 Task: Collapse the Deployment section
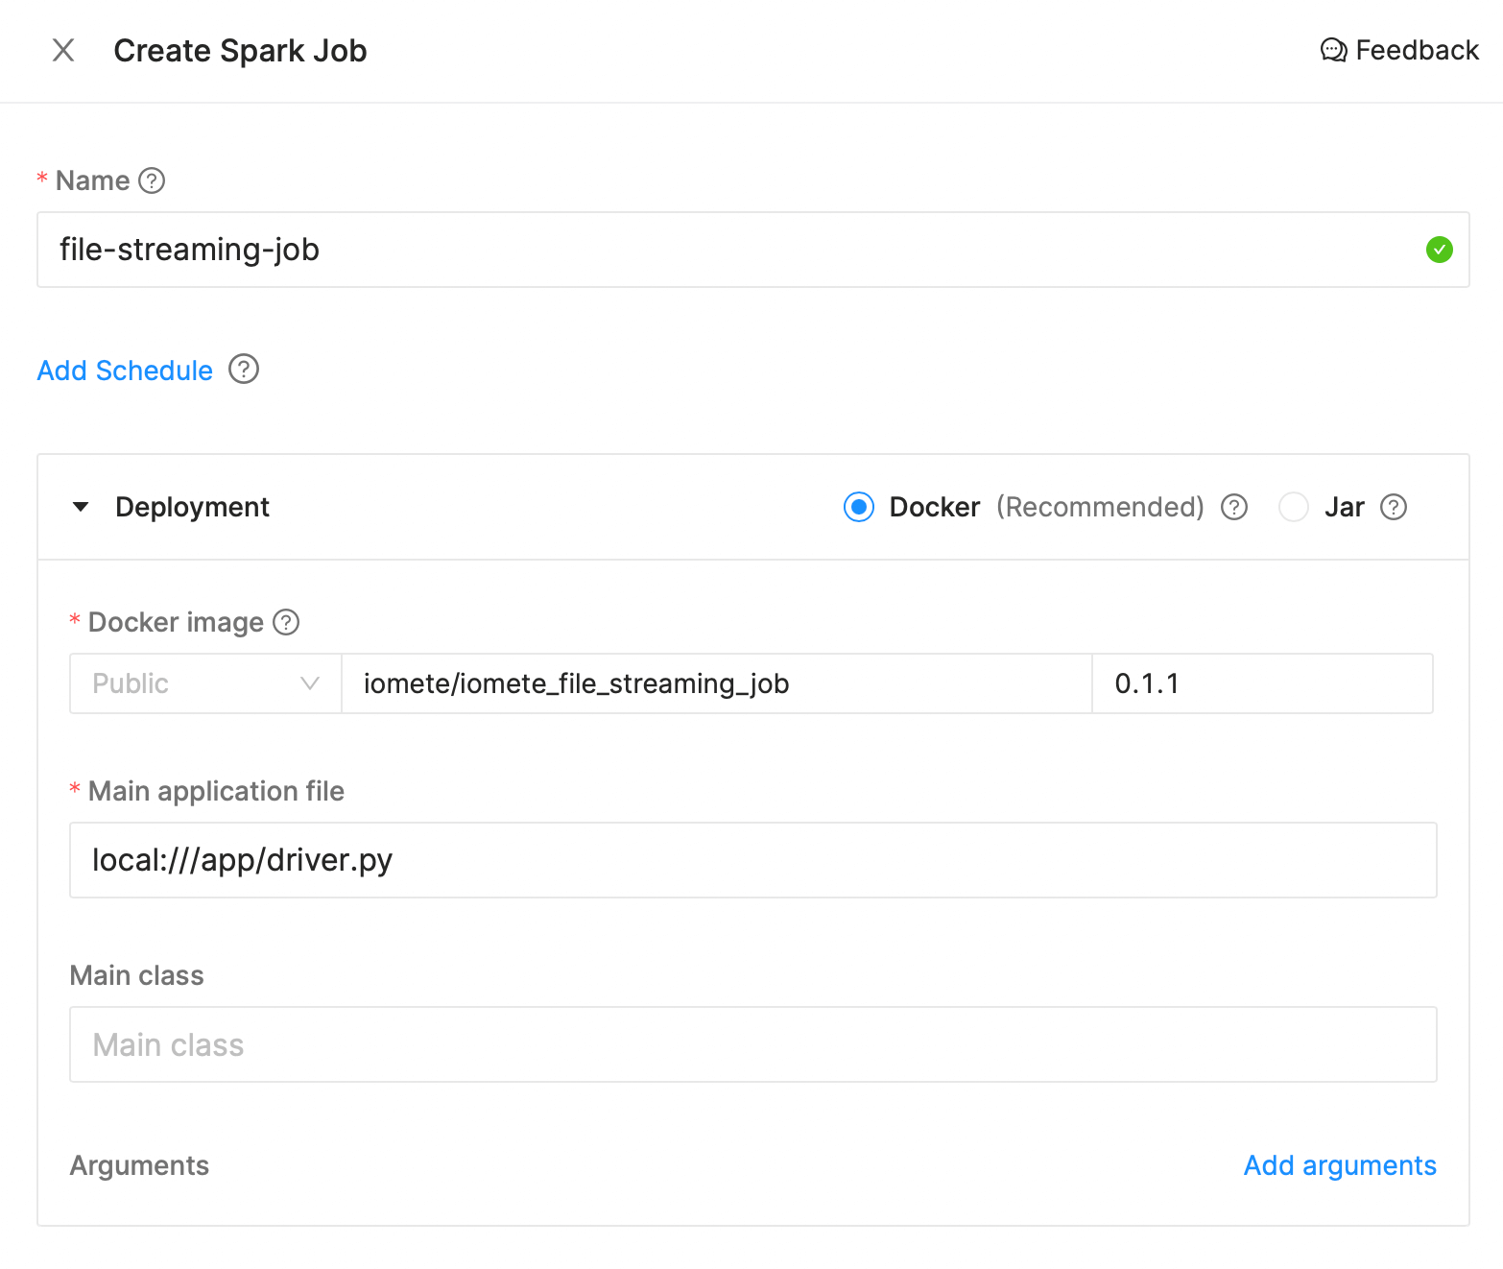pos(82,507)
